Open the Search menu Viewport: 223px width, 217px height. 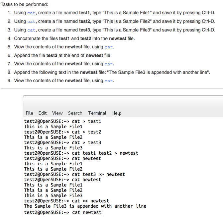(75, 113)
